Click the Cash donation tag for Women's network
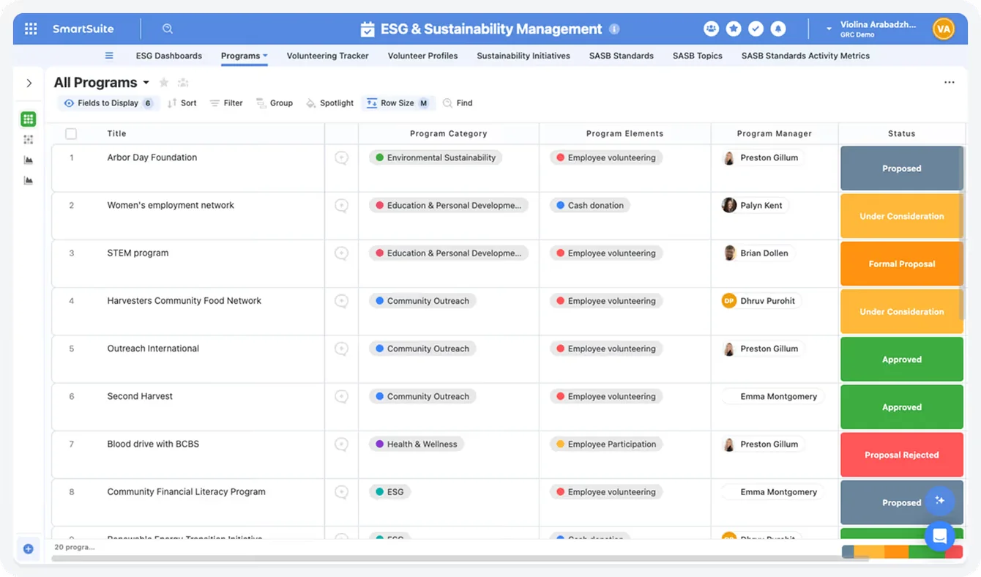The height and width of the screenshot is (577, 981). pos(590,206)
